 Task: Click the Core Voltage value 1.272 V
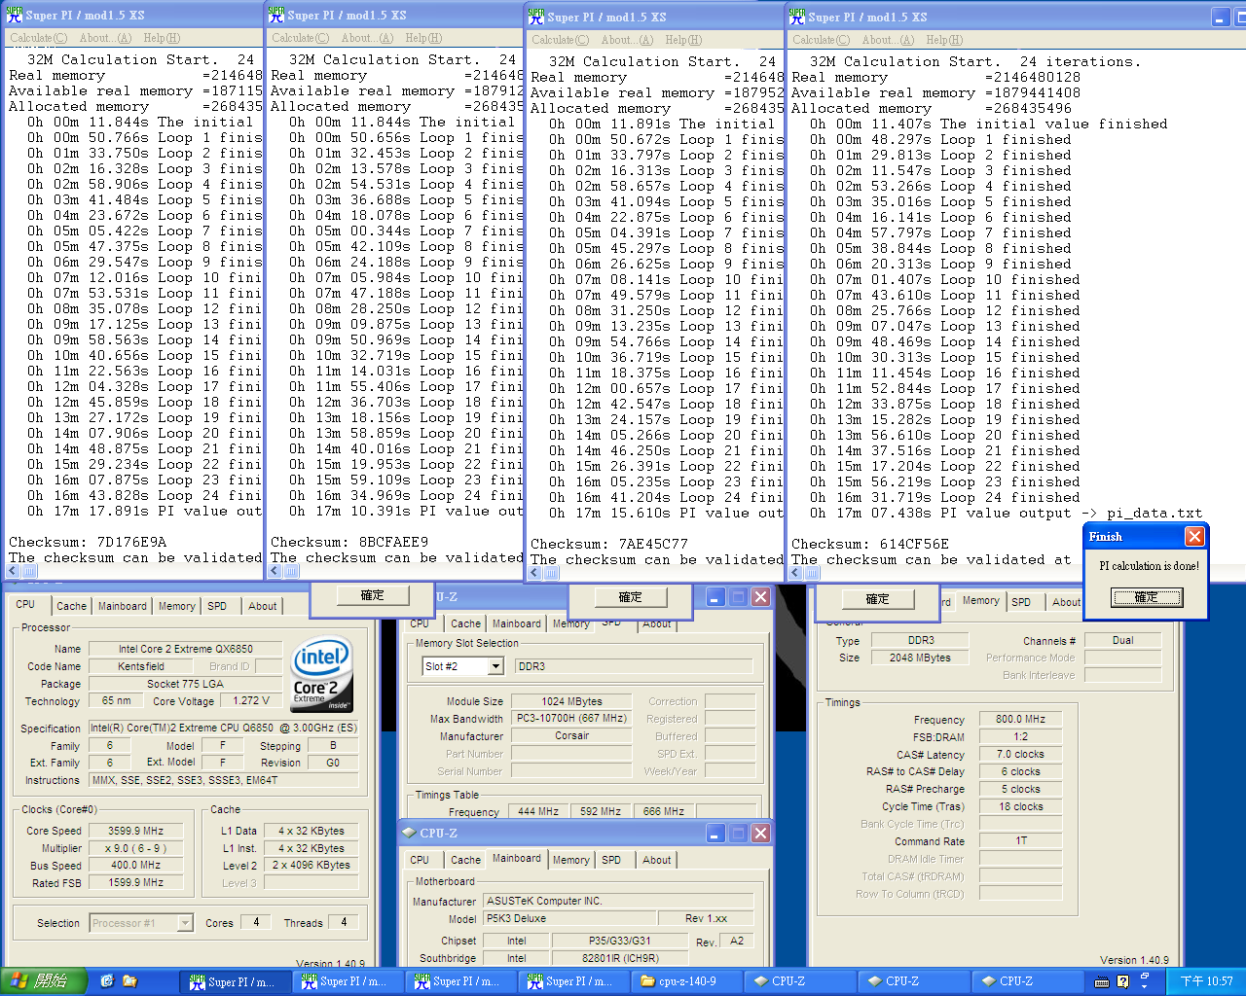click(x=251, y=700)
